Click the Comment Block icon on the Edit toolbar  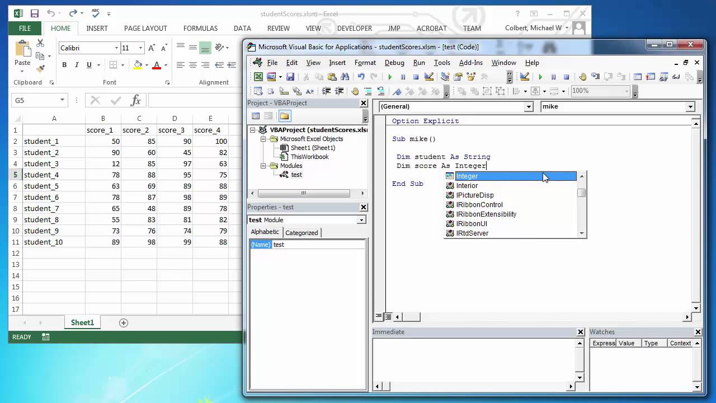click(x=368, y=91)
